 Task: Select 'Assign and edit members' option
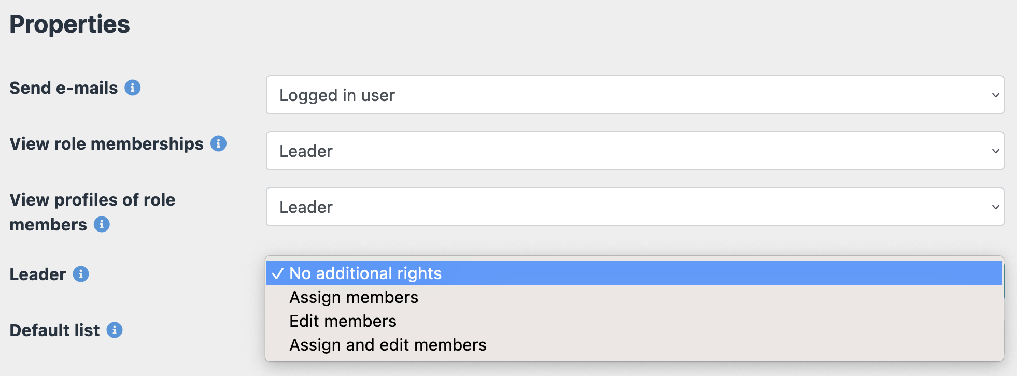(388, 345)
